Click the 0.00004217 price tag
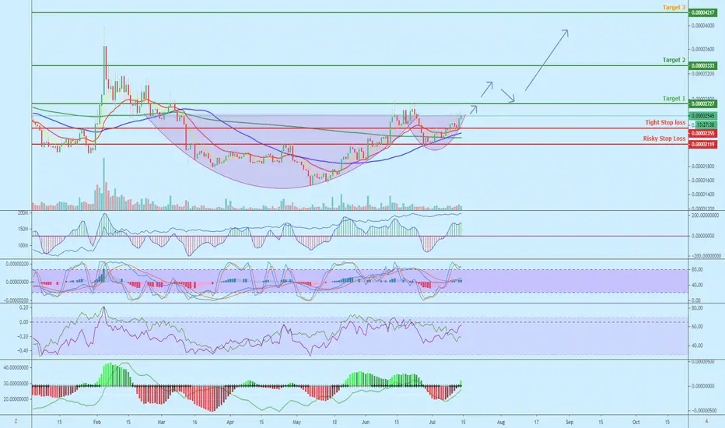Viewport: 725px width, 428px height. (x=702, y=13)
